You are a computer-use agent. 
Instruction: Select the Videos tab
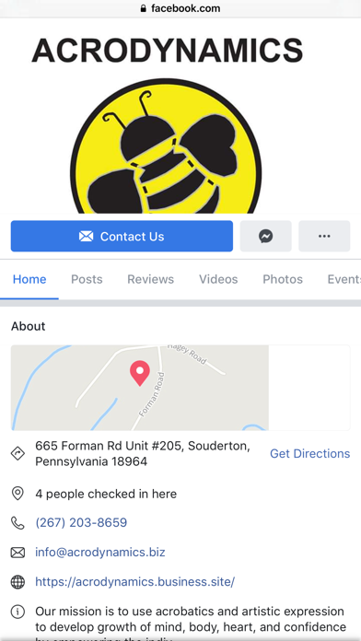(x=218, y=279)
